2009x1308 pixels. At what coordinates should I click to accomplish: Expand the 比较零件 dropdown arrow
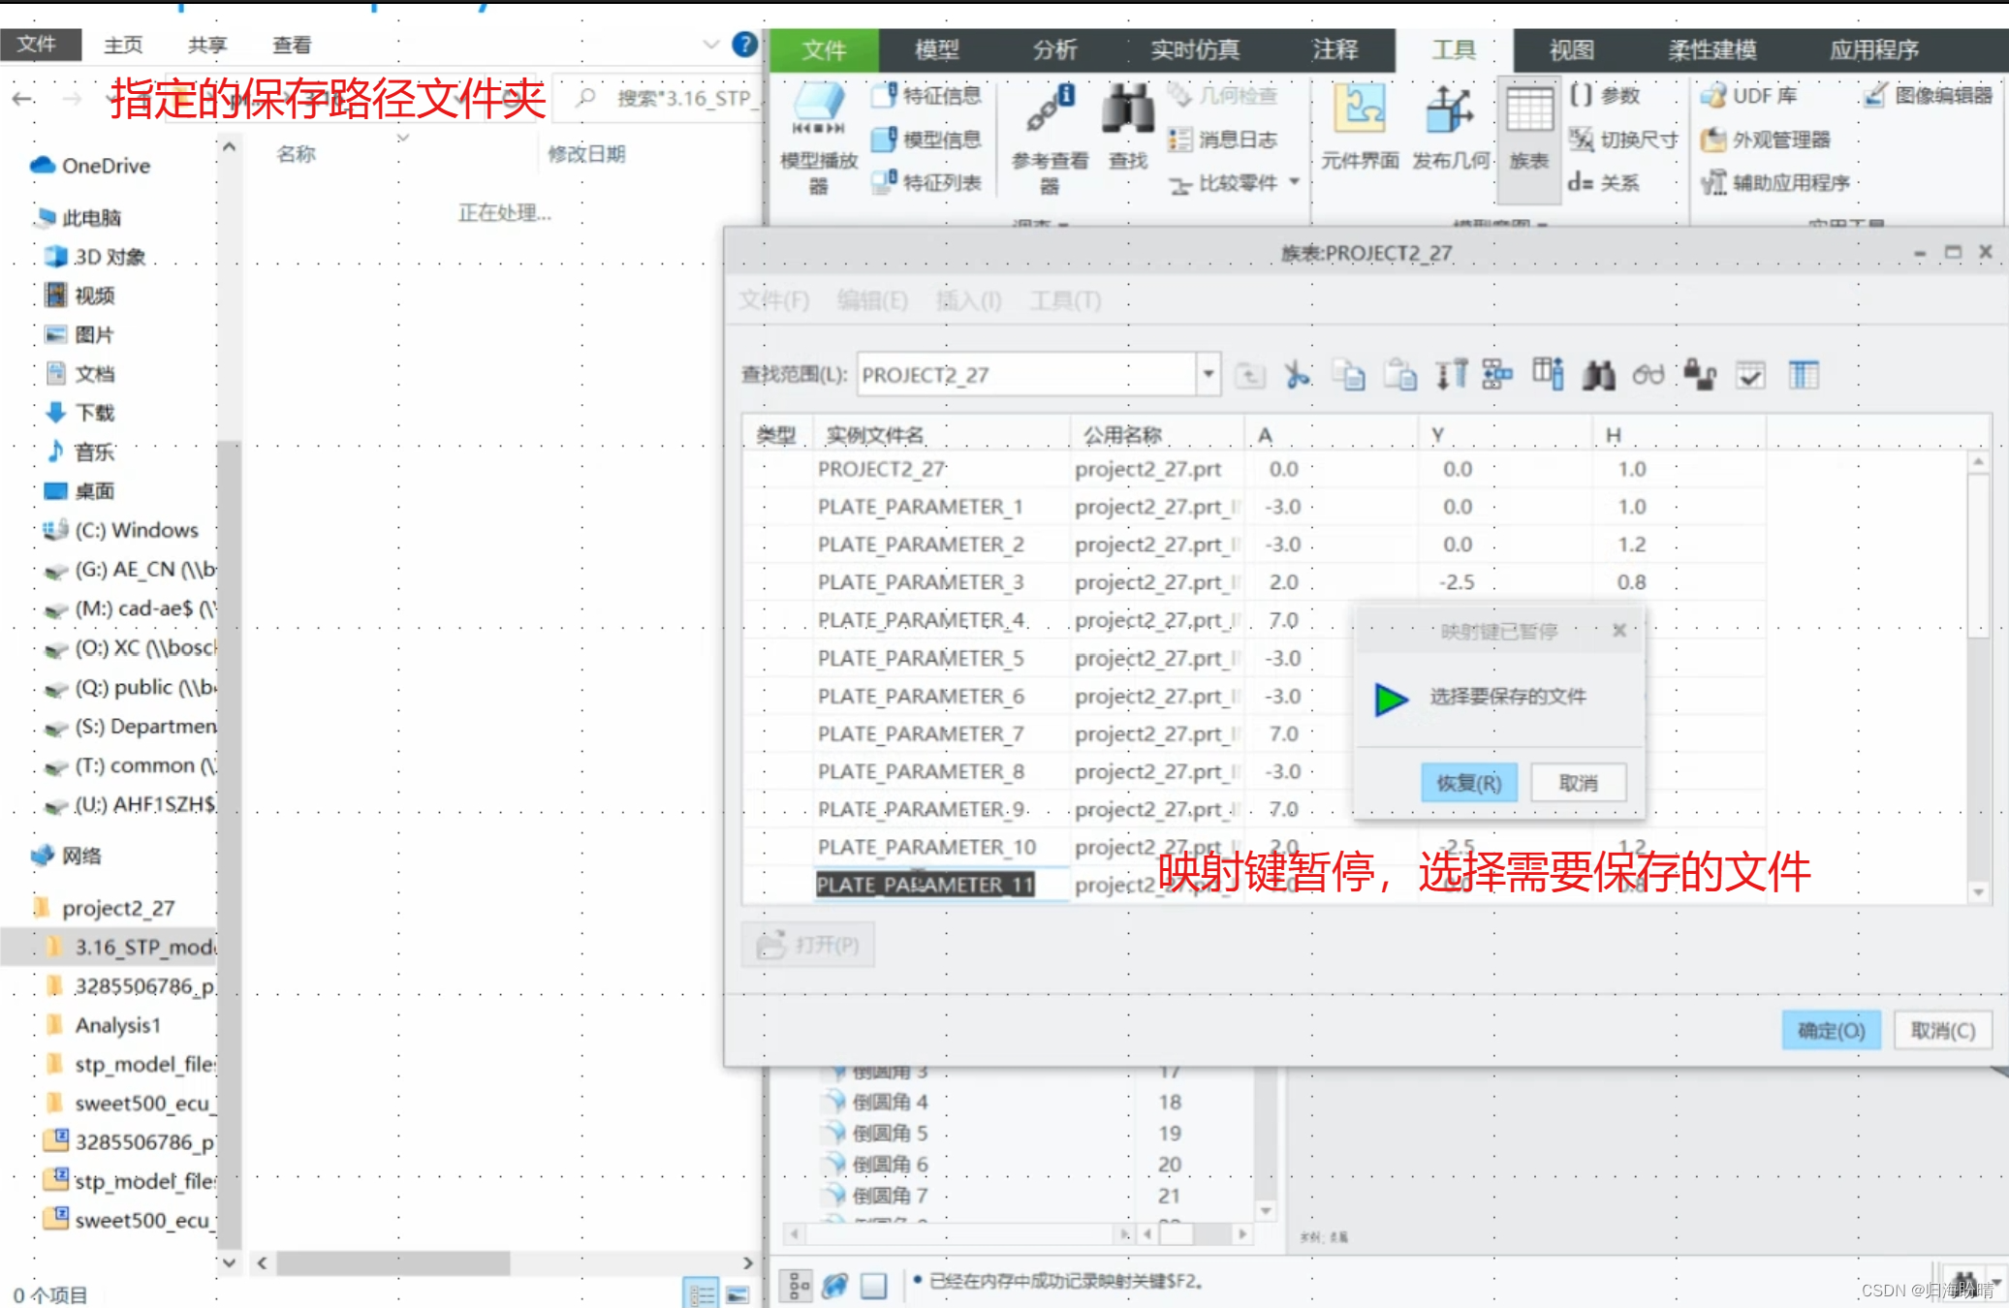(1295, 182)
